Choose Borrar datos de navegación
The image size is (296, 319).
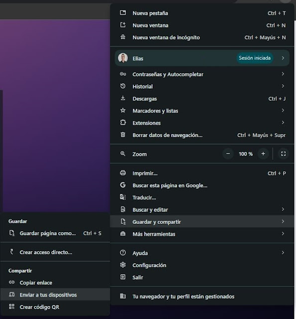click(x=202, y=135)
